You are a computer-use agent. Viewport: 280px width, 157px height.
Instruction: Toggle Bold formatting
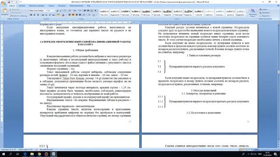tap(31, 15)
